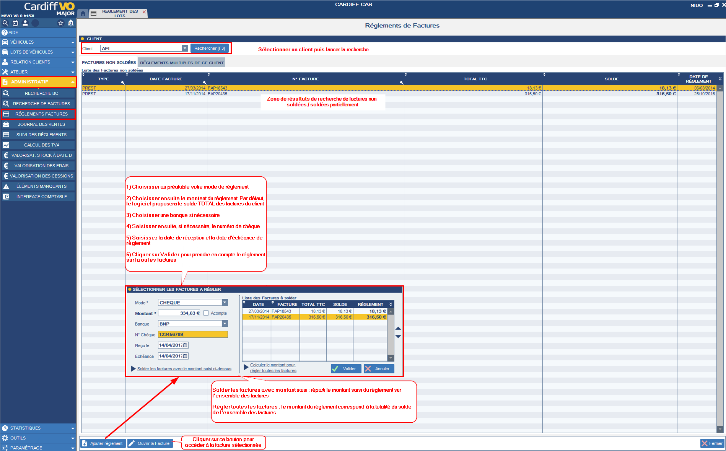The image size is (726, 451).
Task: Click the N° Chèque field
Action: coord(193,334)
